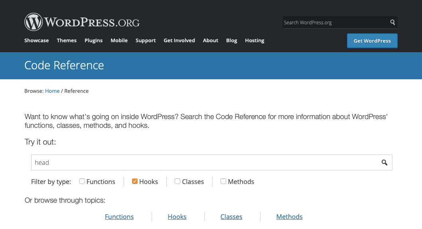Uncheck the Hooks filter checkbox

[135, 182]
